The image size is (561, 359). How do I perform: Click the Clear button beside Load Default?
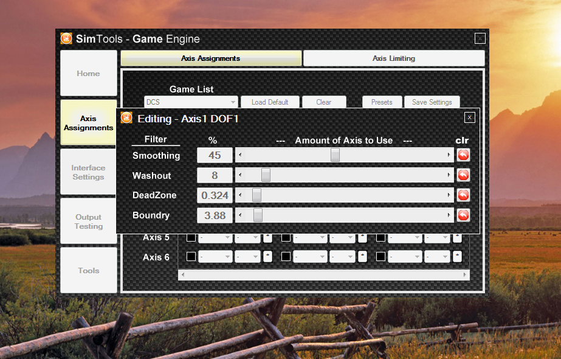[x=324, y=102]
